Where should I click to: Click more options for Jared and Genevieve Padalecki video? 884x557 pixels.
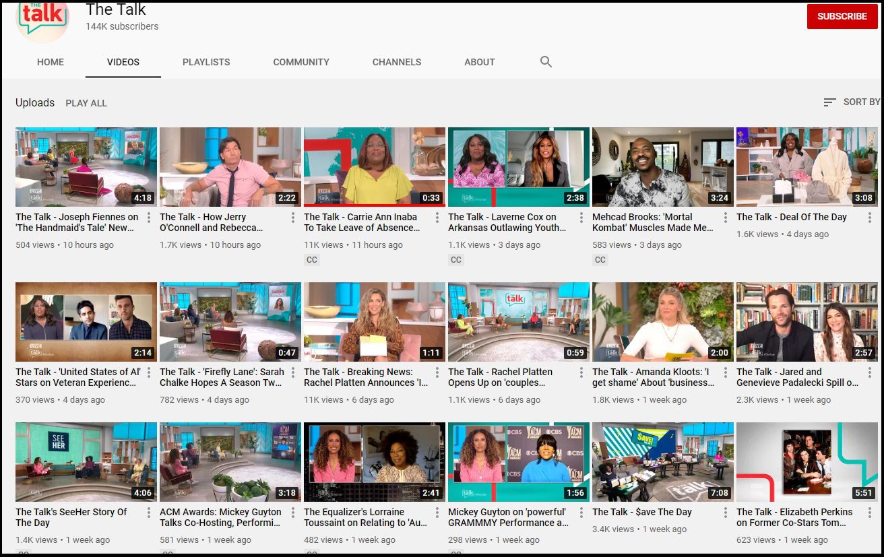[x=870, y=372]
